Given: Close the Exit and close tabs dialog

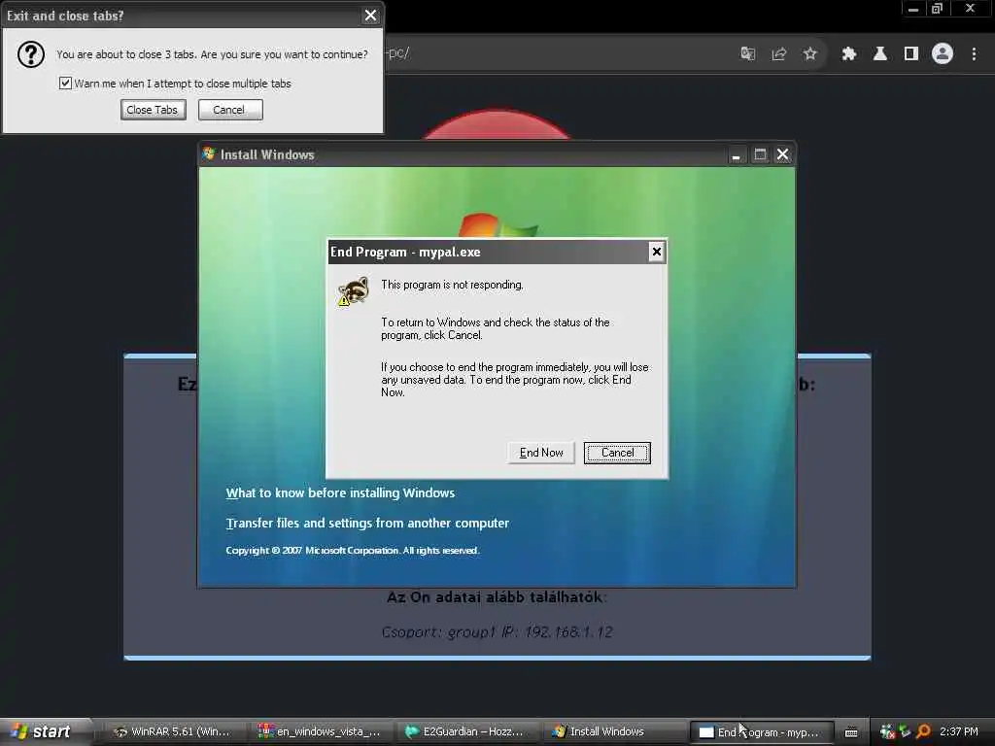Looking at the screenshot, I should 370,16.
